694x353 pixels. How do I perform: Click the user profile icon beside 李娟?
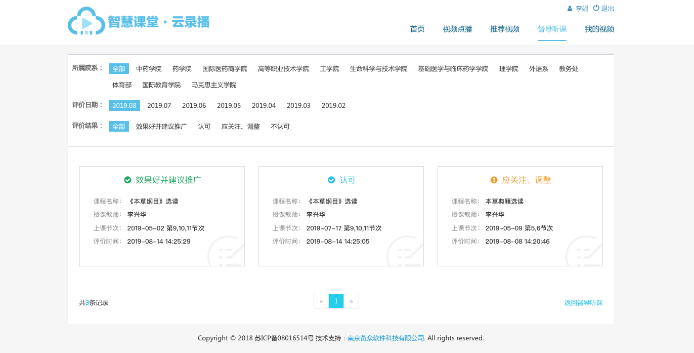coord(570,9)
